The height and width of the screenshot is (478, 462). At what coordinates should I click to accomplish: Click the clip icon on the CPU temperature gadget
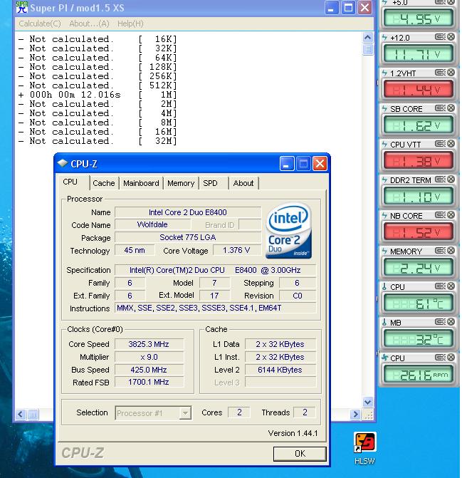pos(440,286)
